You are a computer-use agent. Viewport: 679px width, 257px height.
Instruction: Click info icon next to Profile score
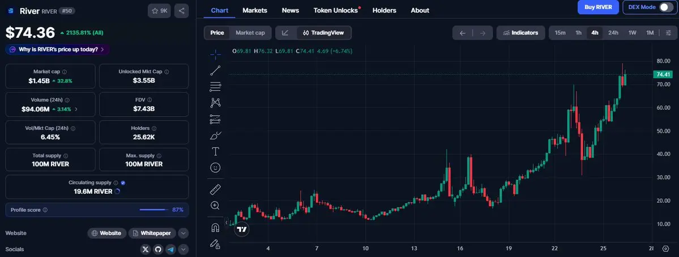coord(45,210)
